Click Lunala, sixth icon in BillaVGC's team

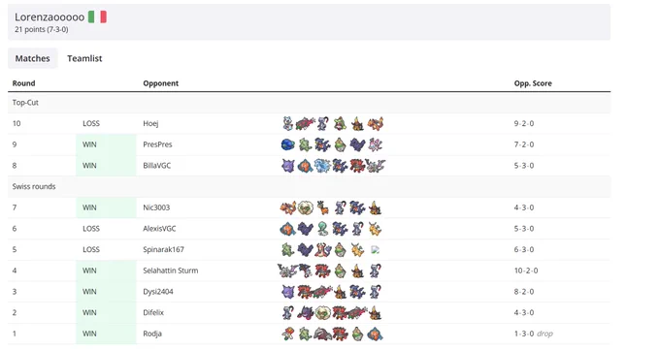tap(375, 166)
